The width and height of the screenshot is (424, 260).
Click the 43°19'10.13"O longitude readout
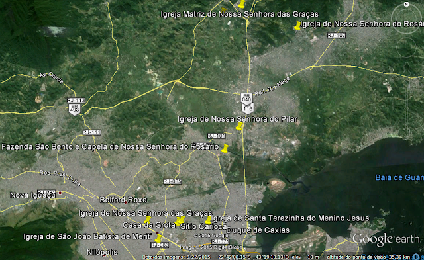tap(272, 257)
